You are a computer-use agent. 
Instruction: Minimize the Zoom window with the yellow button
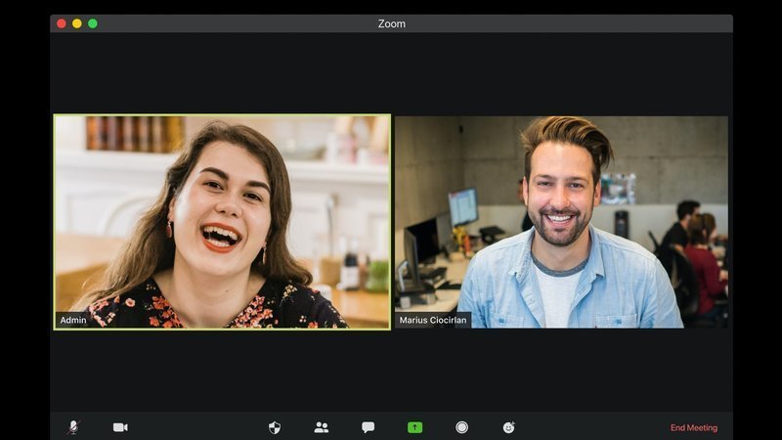pyautogui.click(x=77, y=23)
